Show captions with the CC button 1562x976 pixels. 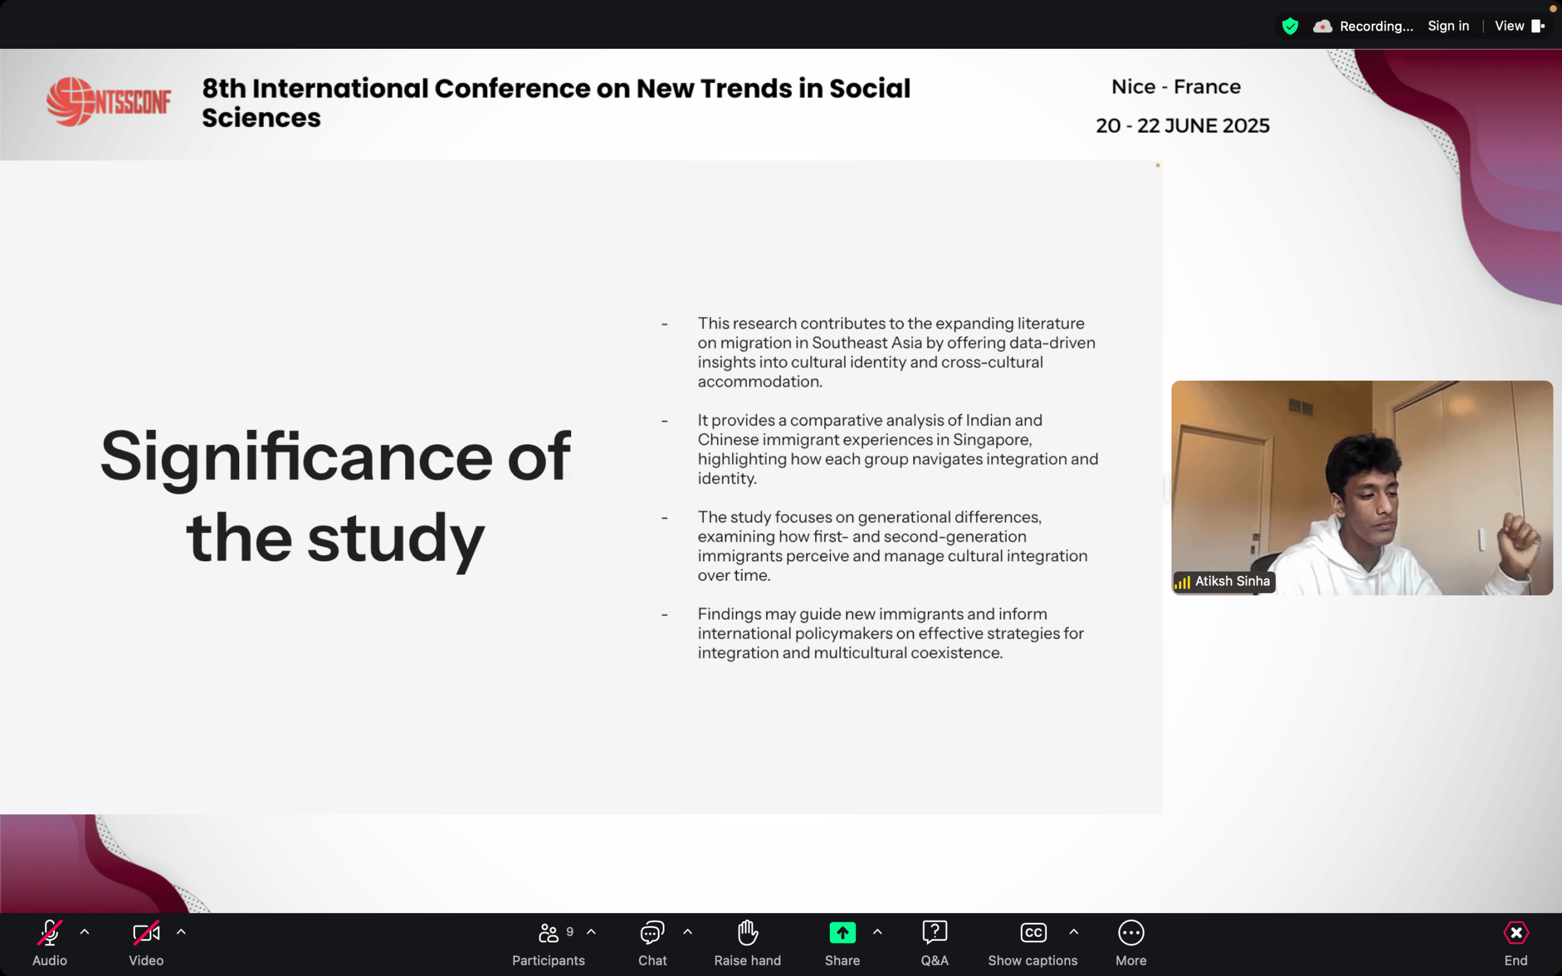pyautogui.click(x=1033, y=933)
